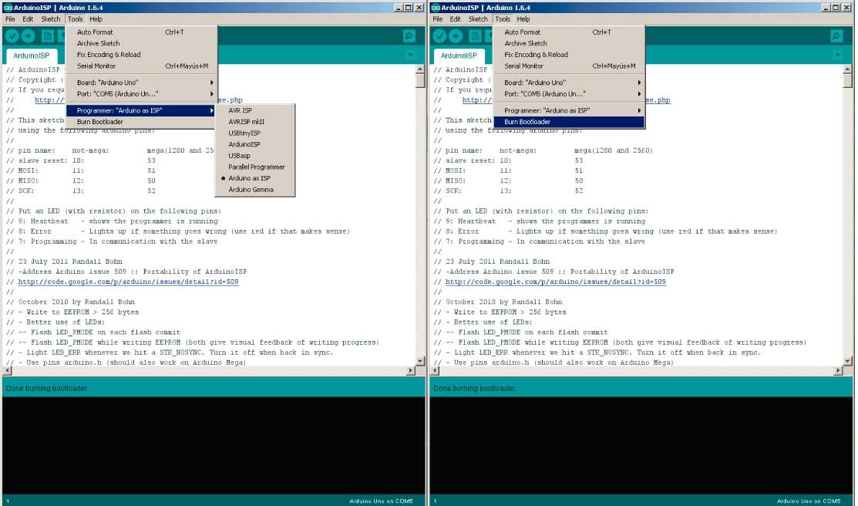Viewport: 858px width, 506px height.
Task: Expand the Port "COM5" submenu in left window
Action: 140,94
